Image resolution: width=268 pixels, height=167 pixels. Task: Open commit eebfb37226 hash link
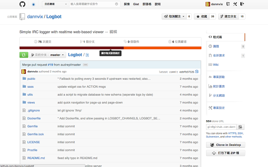tap(187, 72)
